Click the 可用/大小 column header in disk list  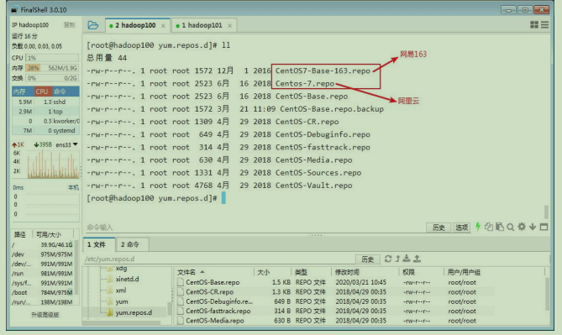click(x=49, y=234)
